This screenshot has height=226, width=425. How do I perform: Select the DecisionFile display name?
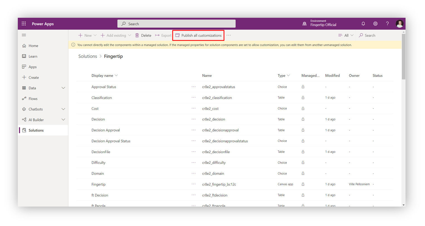point(101,152)
